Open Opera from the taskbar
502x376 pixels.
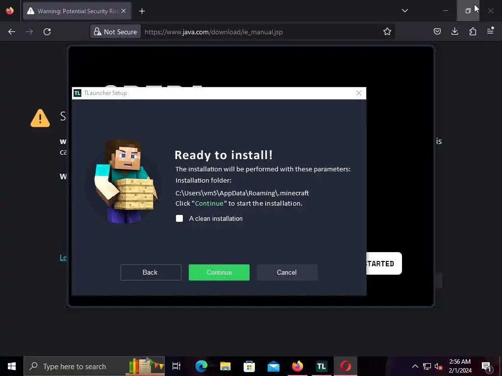[346, 366]
